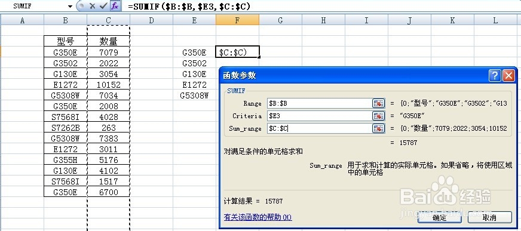This screenshot has width=521, height=231.
Task: Select the cell with quantity 7034
Action: (108, 96)
